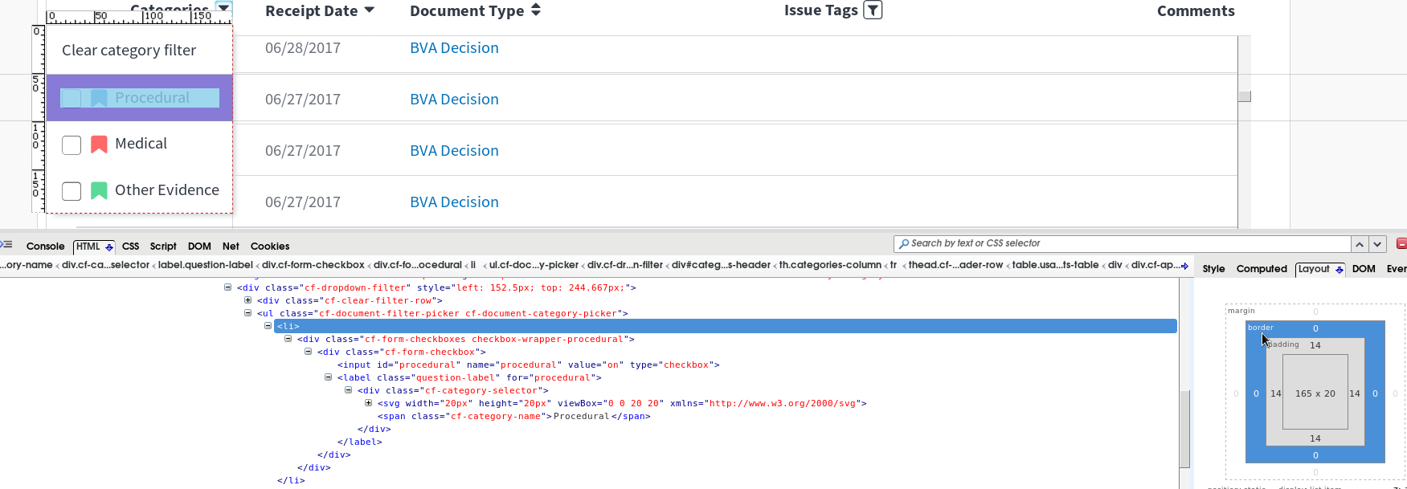Click Clear category filter

pyautogui.click(x=129, y=51)
